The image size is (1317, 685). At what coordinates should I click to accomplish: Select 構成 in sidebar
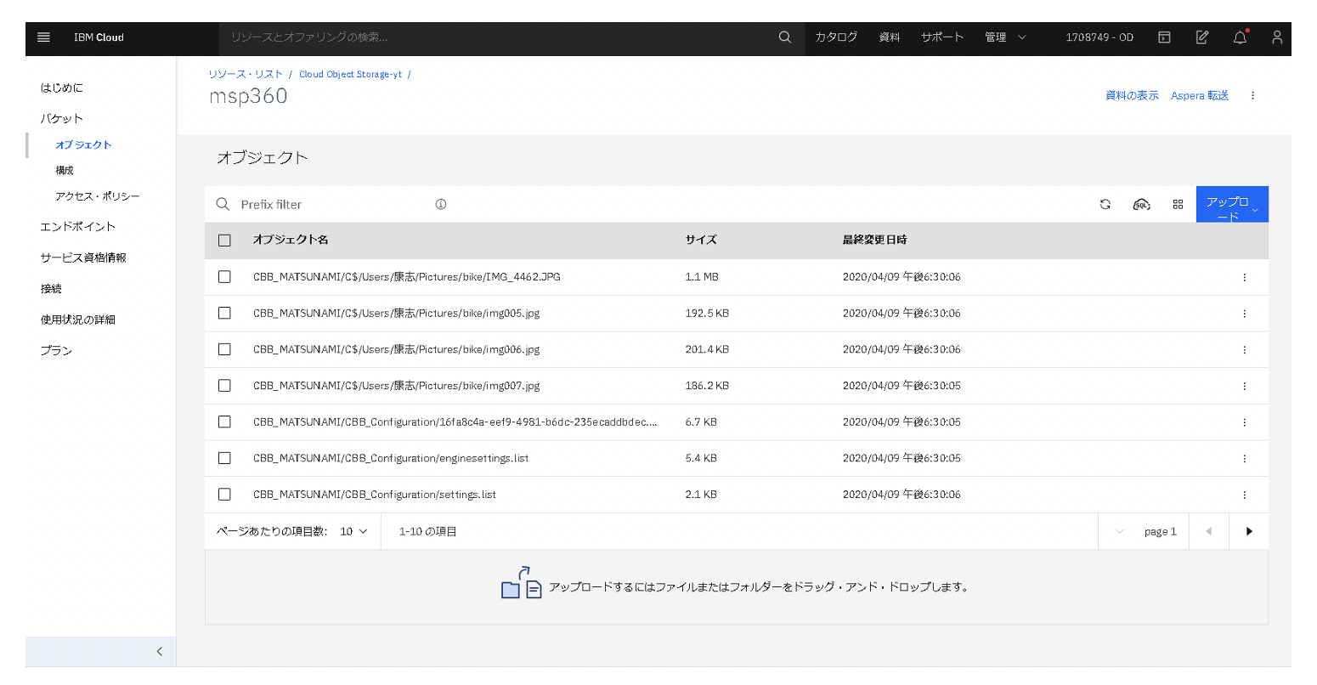click(65, 170)
